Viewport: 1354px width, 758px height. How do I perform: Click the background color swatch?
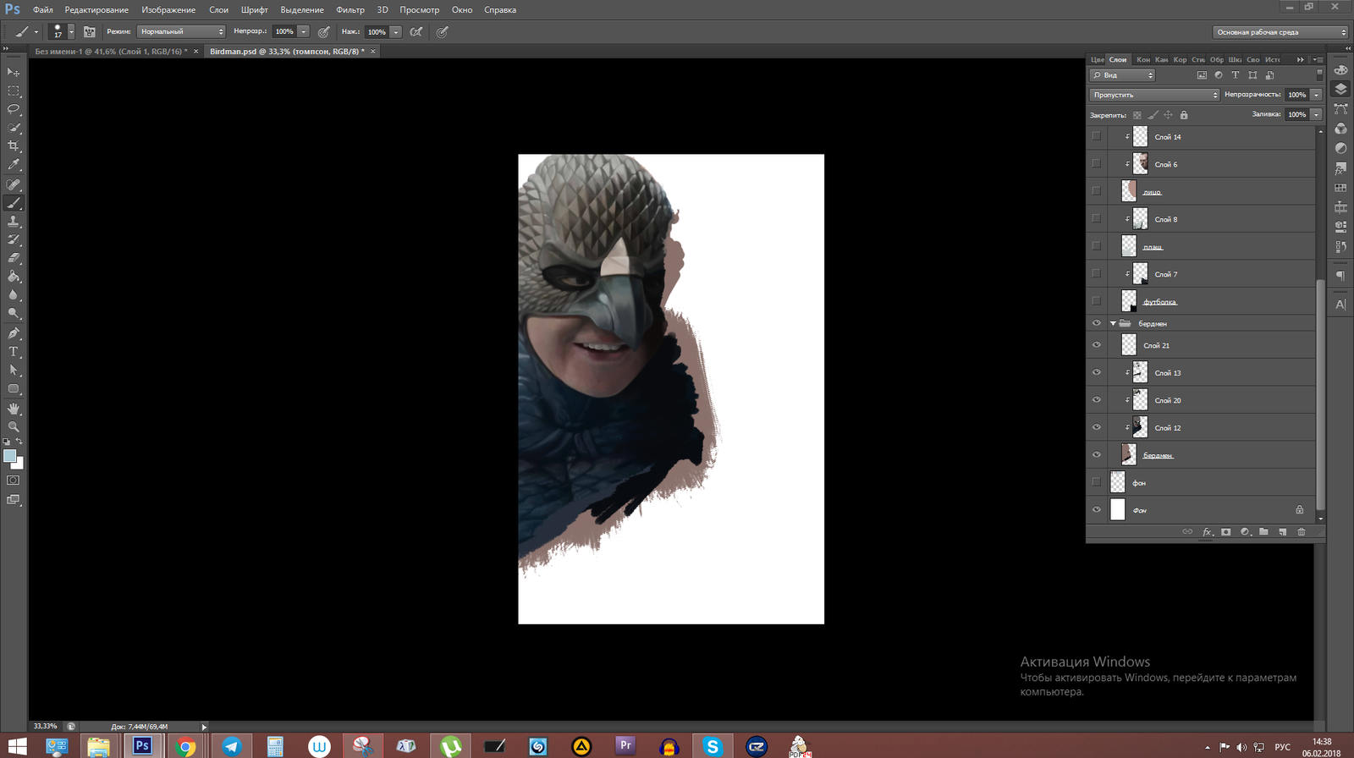pos(19,464)
